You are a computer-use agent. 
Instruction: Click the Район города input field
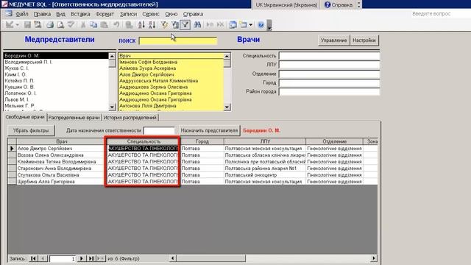tap(329, 91)
